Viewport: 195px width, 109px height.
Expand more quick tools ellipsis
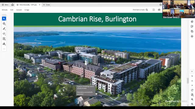(4, 49)
